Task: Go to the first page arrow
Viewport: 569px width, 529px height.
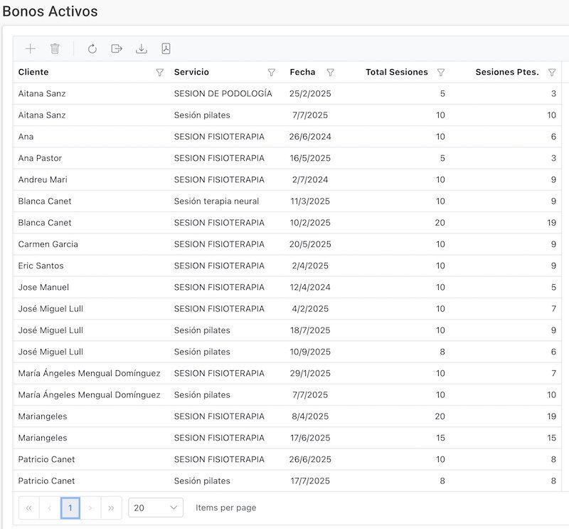Action: click(29, 508)
